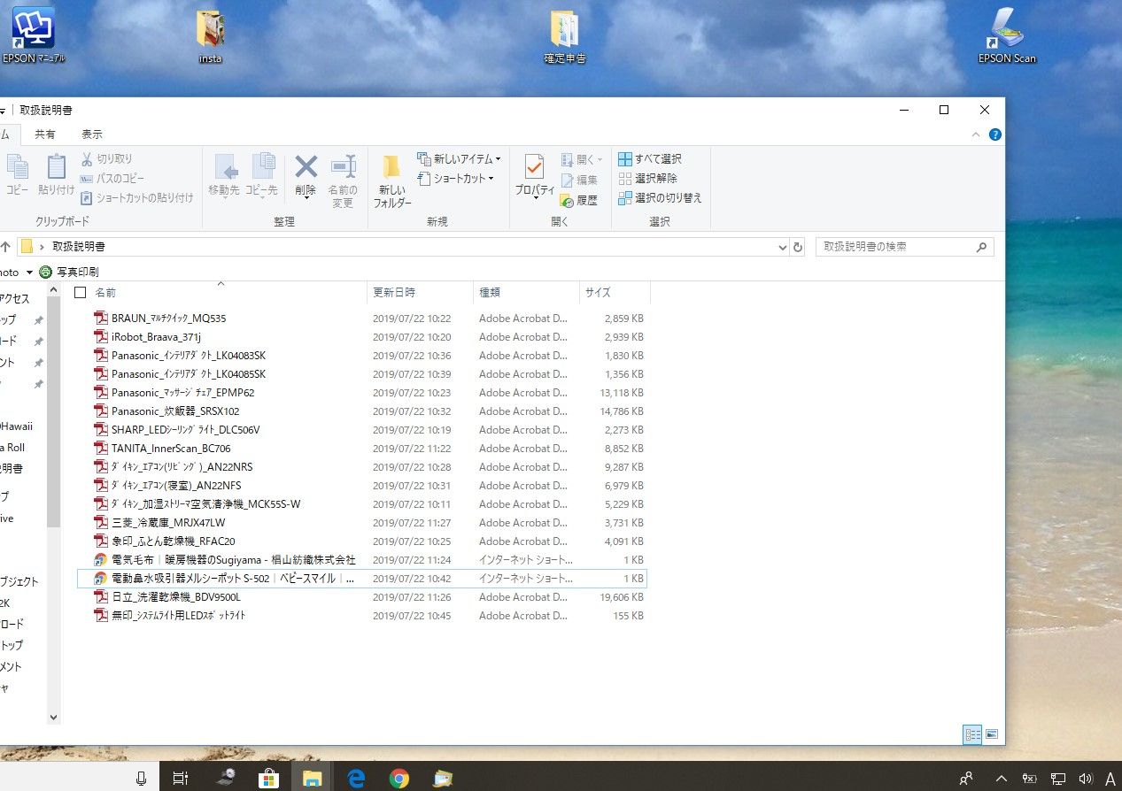This screenshot has width=1122, height=791.
Task: Open the EPSON manual desktop shortcut
Action: tap(34, 35)
